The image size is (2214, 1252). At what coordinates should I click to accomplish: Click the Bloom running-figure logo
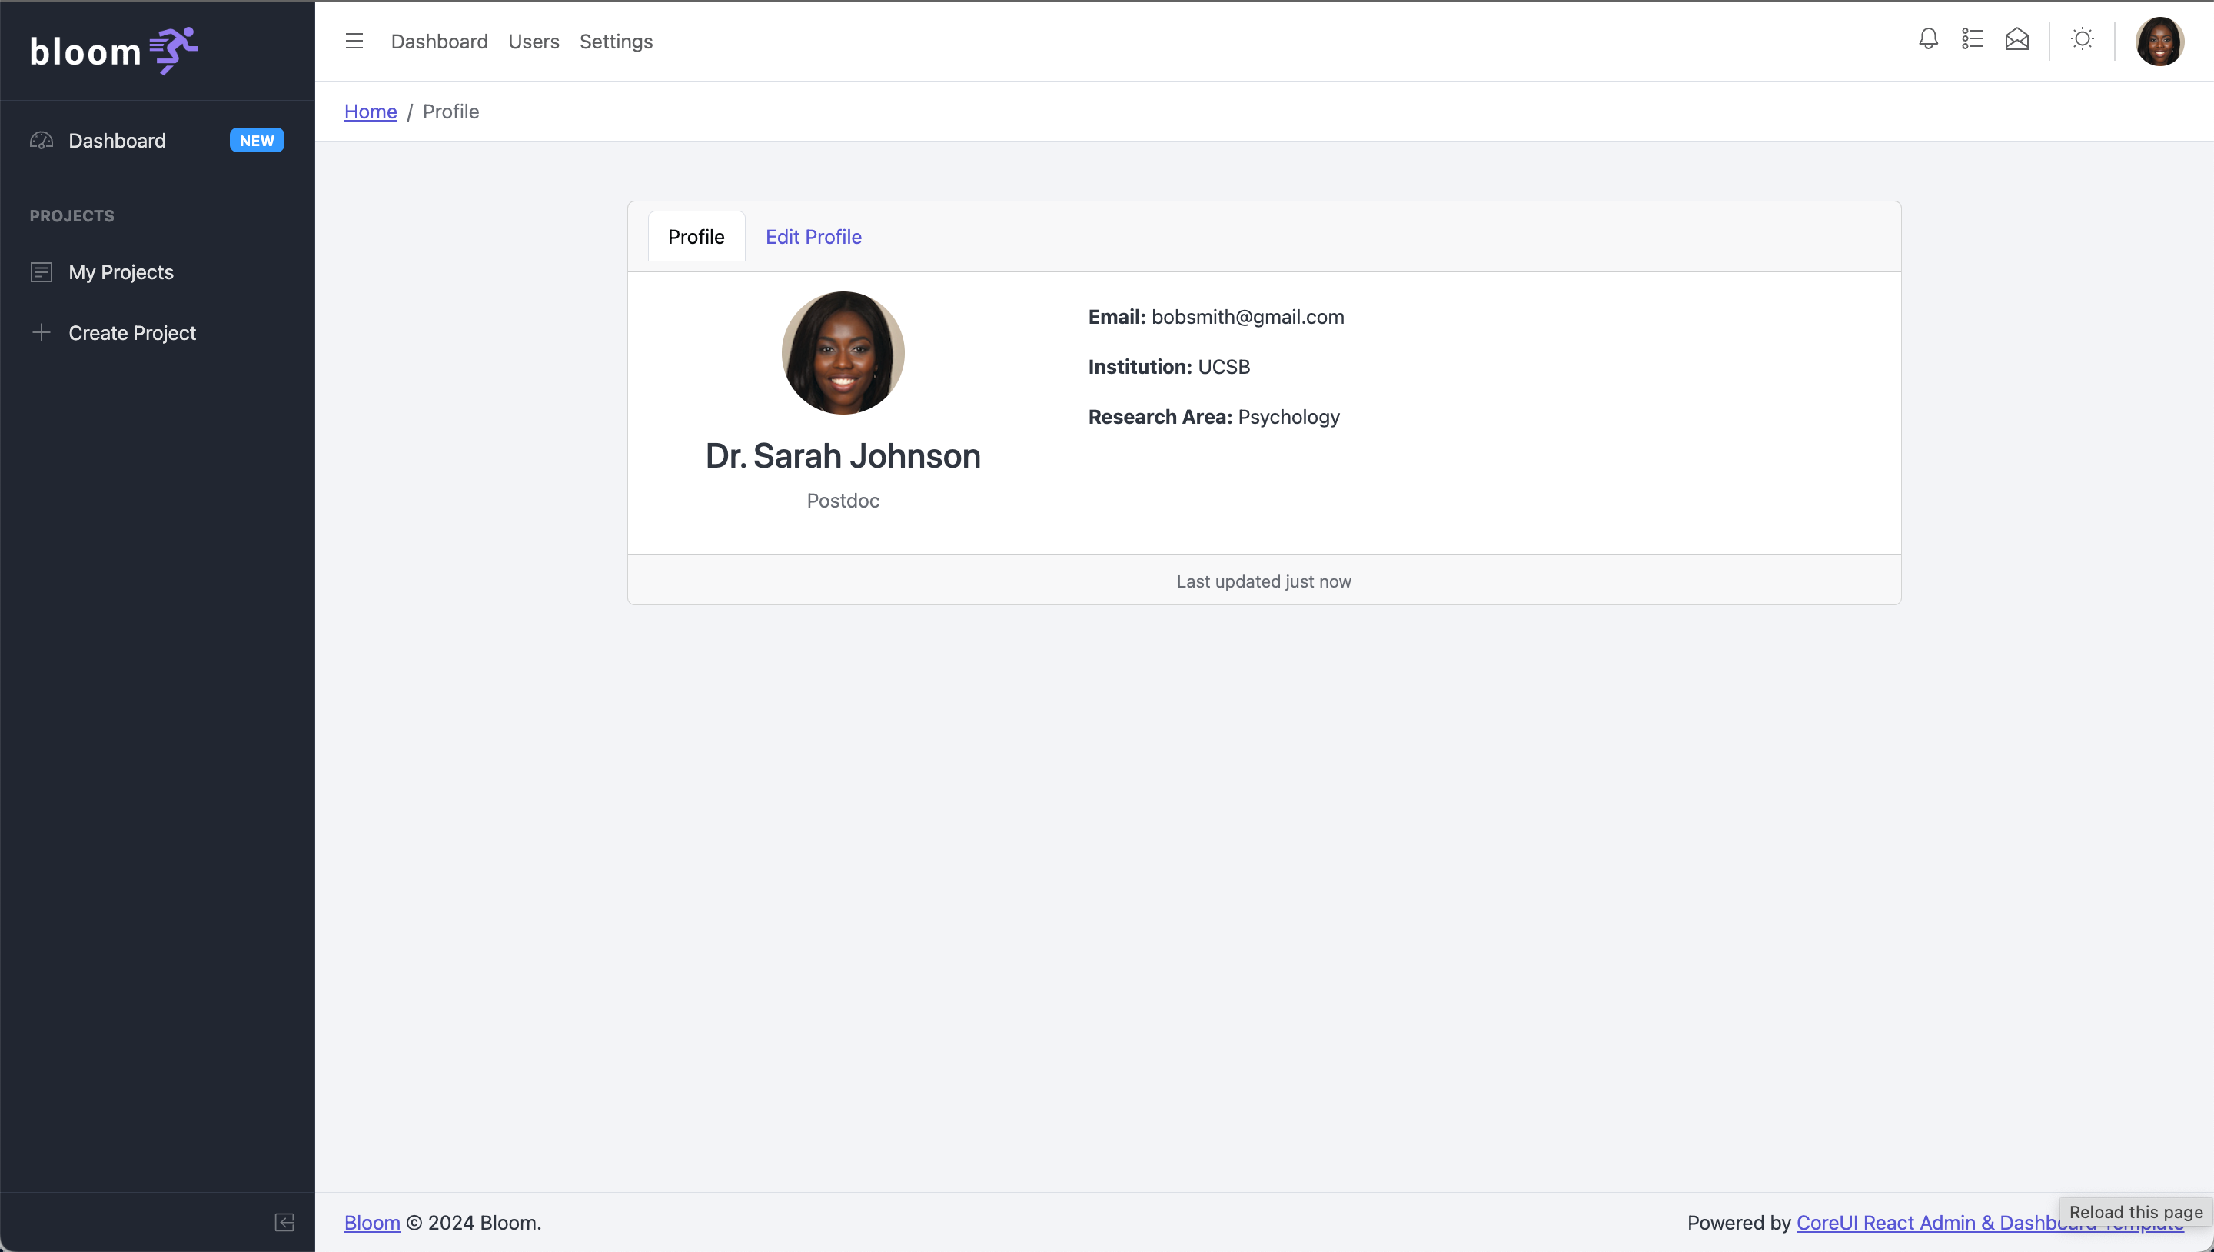[x=174, y=50]
